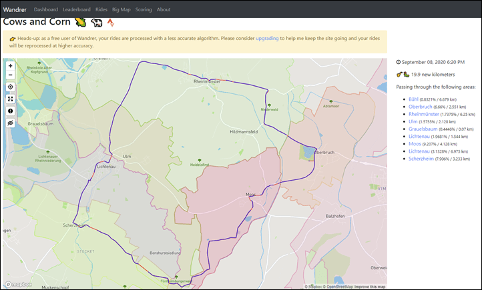The height and width of the screenshot is (290, 482).
Task: Click the Heidelsfirst tree marker on map
Action: tap(200, 161)
